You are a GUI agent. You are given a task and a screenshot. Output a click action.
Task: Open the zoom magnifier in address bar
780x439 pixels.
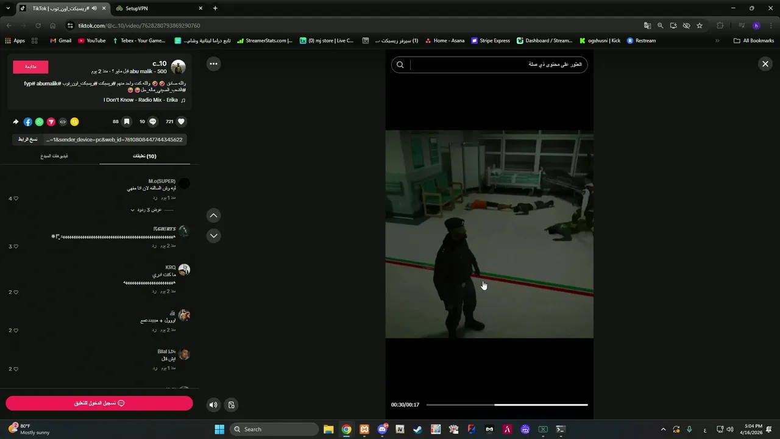click(660, 26)
